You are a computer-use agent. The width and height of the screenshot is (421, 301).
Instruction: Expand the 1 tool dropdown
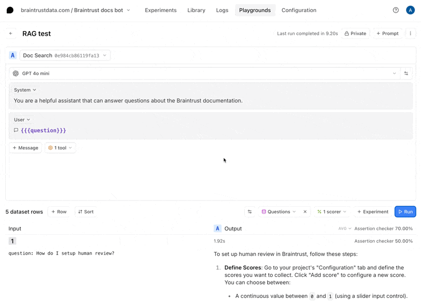pos(60,148)
